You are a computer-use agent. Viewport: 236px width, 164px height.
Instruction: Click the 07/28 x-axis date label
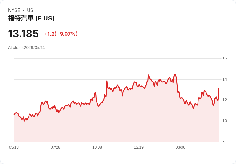(x=55, y=147)
